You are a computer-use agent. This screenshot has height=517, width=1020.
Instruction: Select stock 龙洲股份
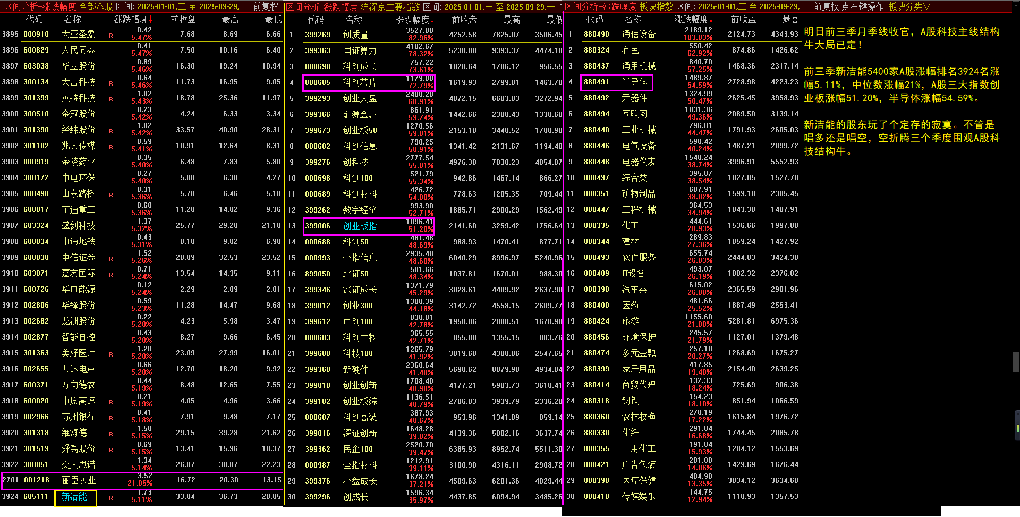coord(78,321)
